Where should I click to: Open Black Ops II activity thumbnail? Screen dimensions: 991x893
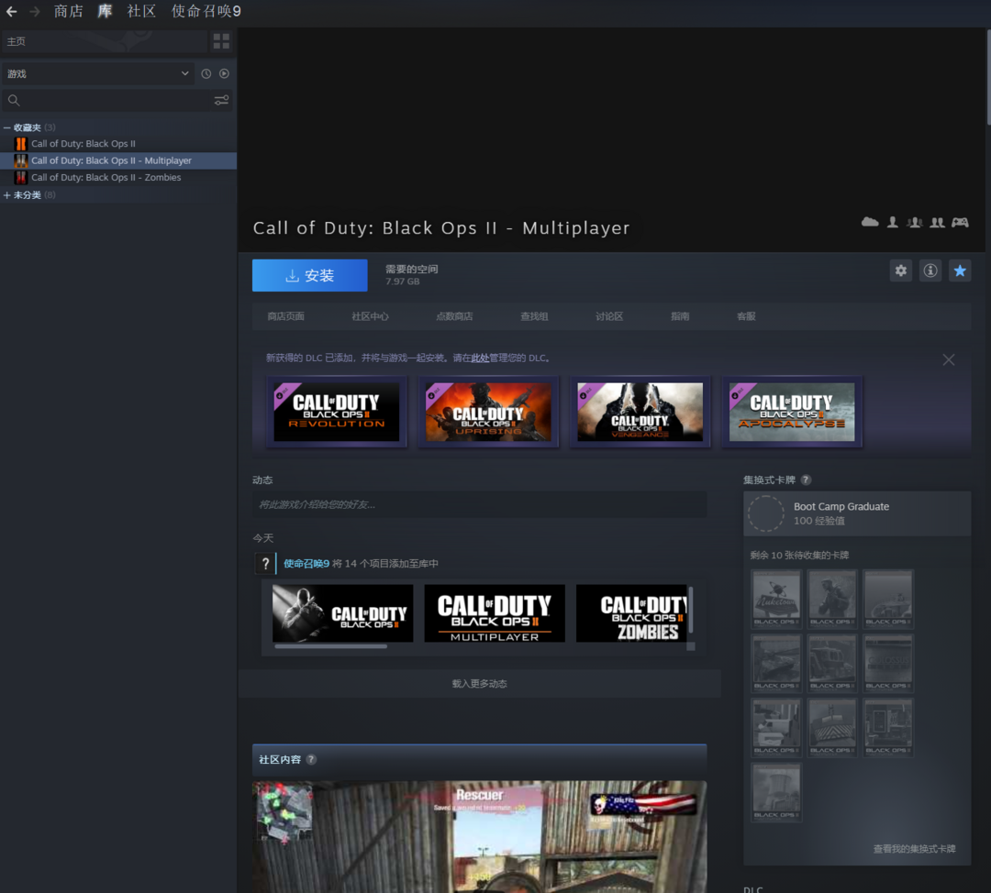[342, 613]
